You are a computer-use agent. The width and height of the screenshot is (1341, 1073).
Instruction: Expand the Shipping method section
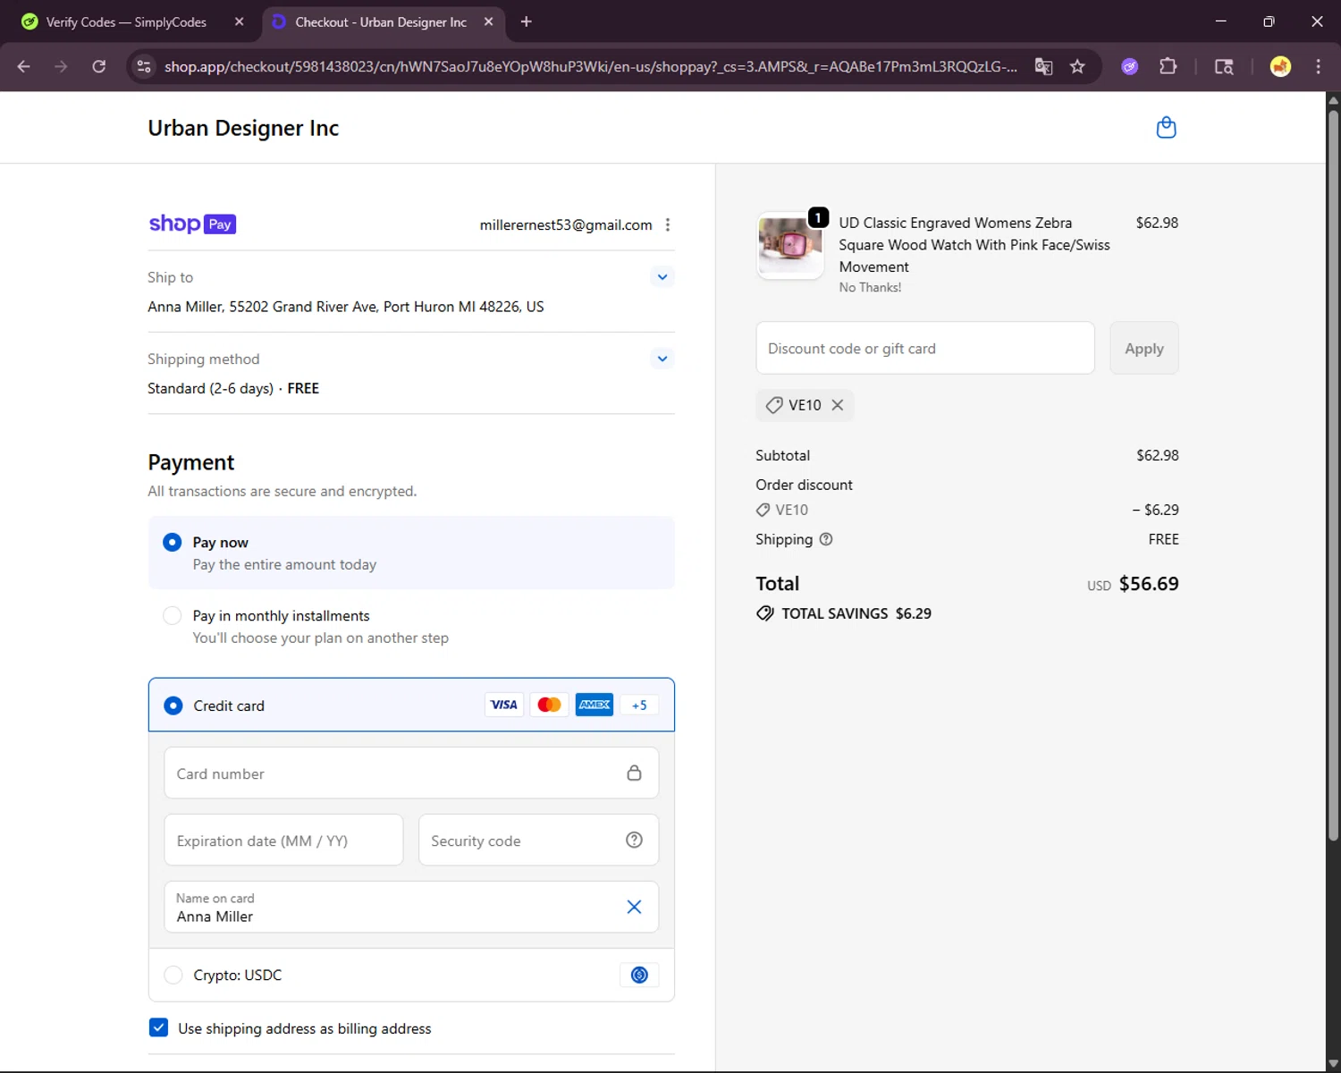[662, 359]
